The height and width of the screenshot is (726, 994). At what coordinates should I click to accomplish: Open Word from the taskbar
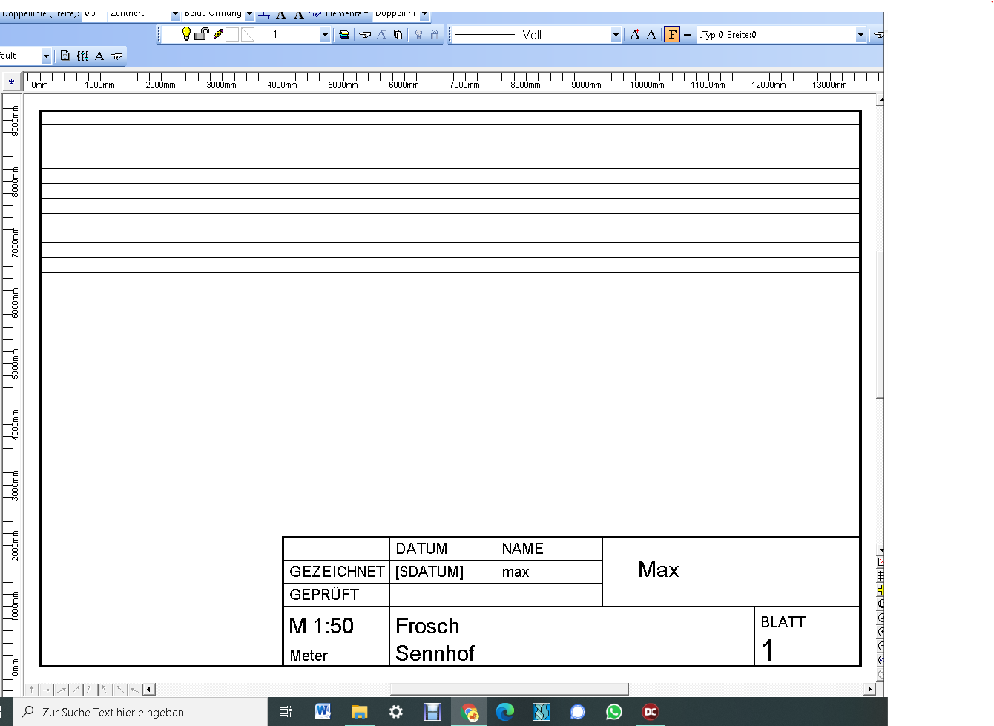click(323, 712)
